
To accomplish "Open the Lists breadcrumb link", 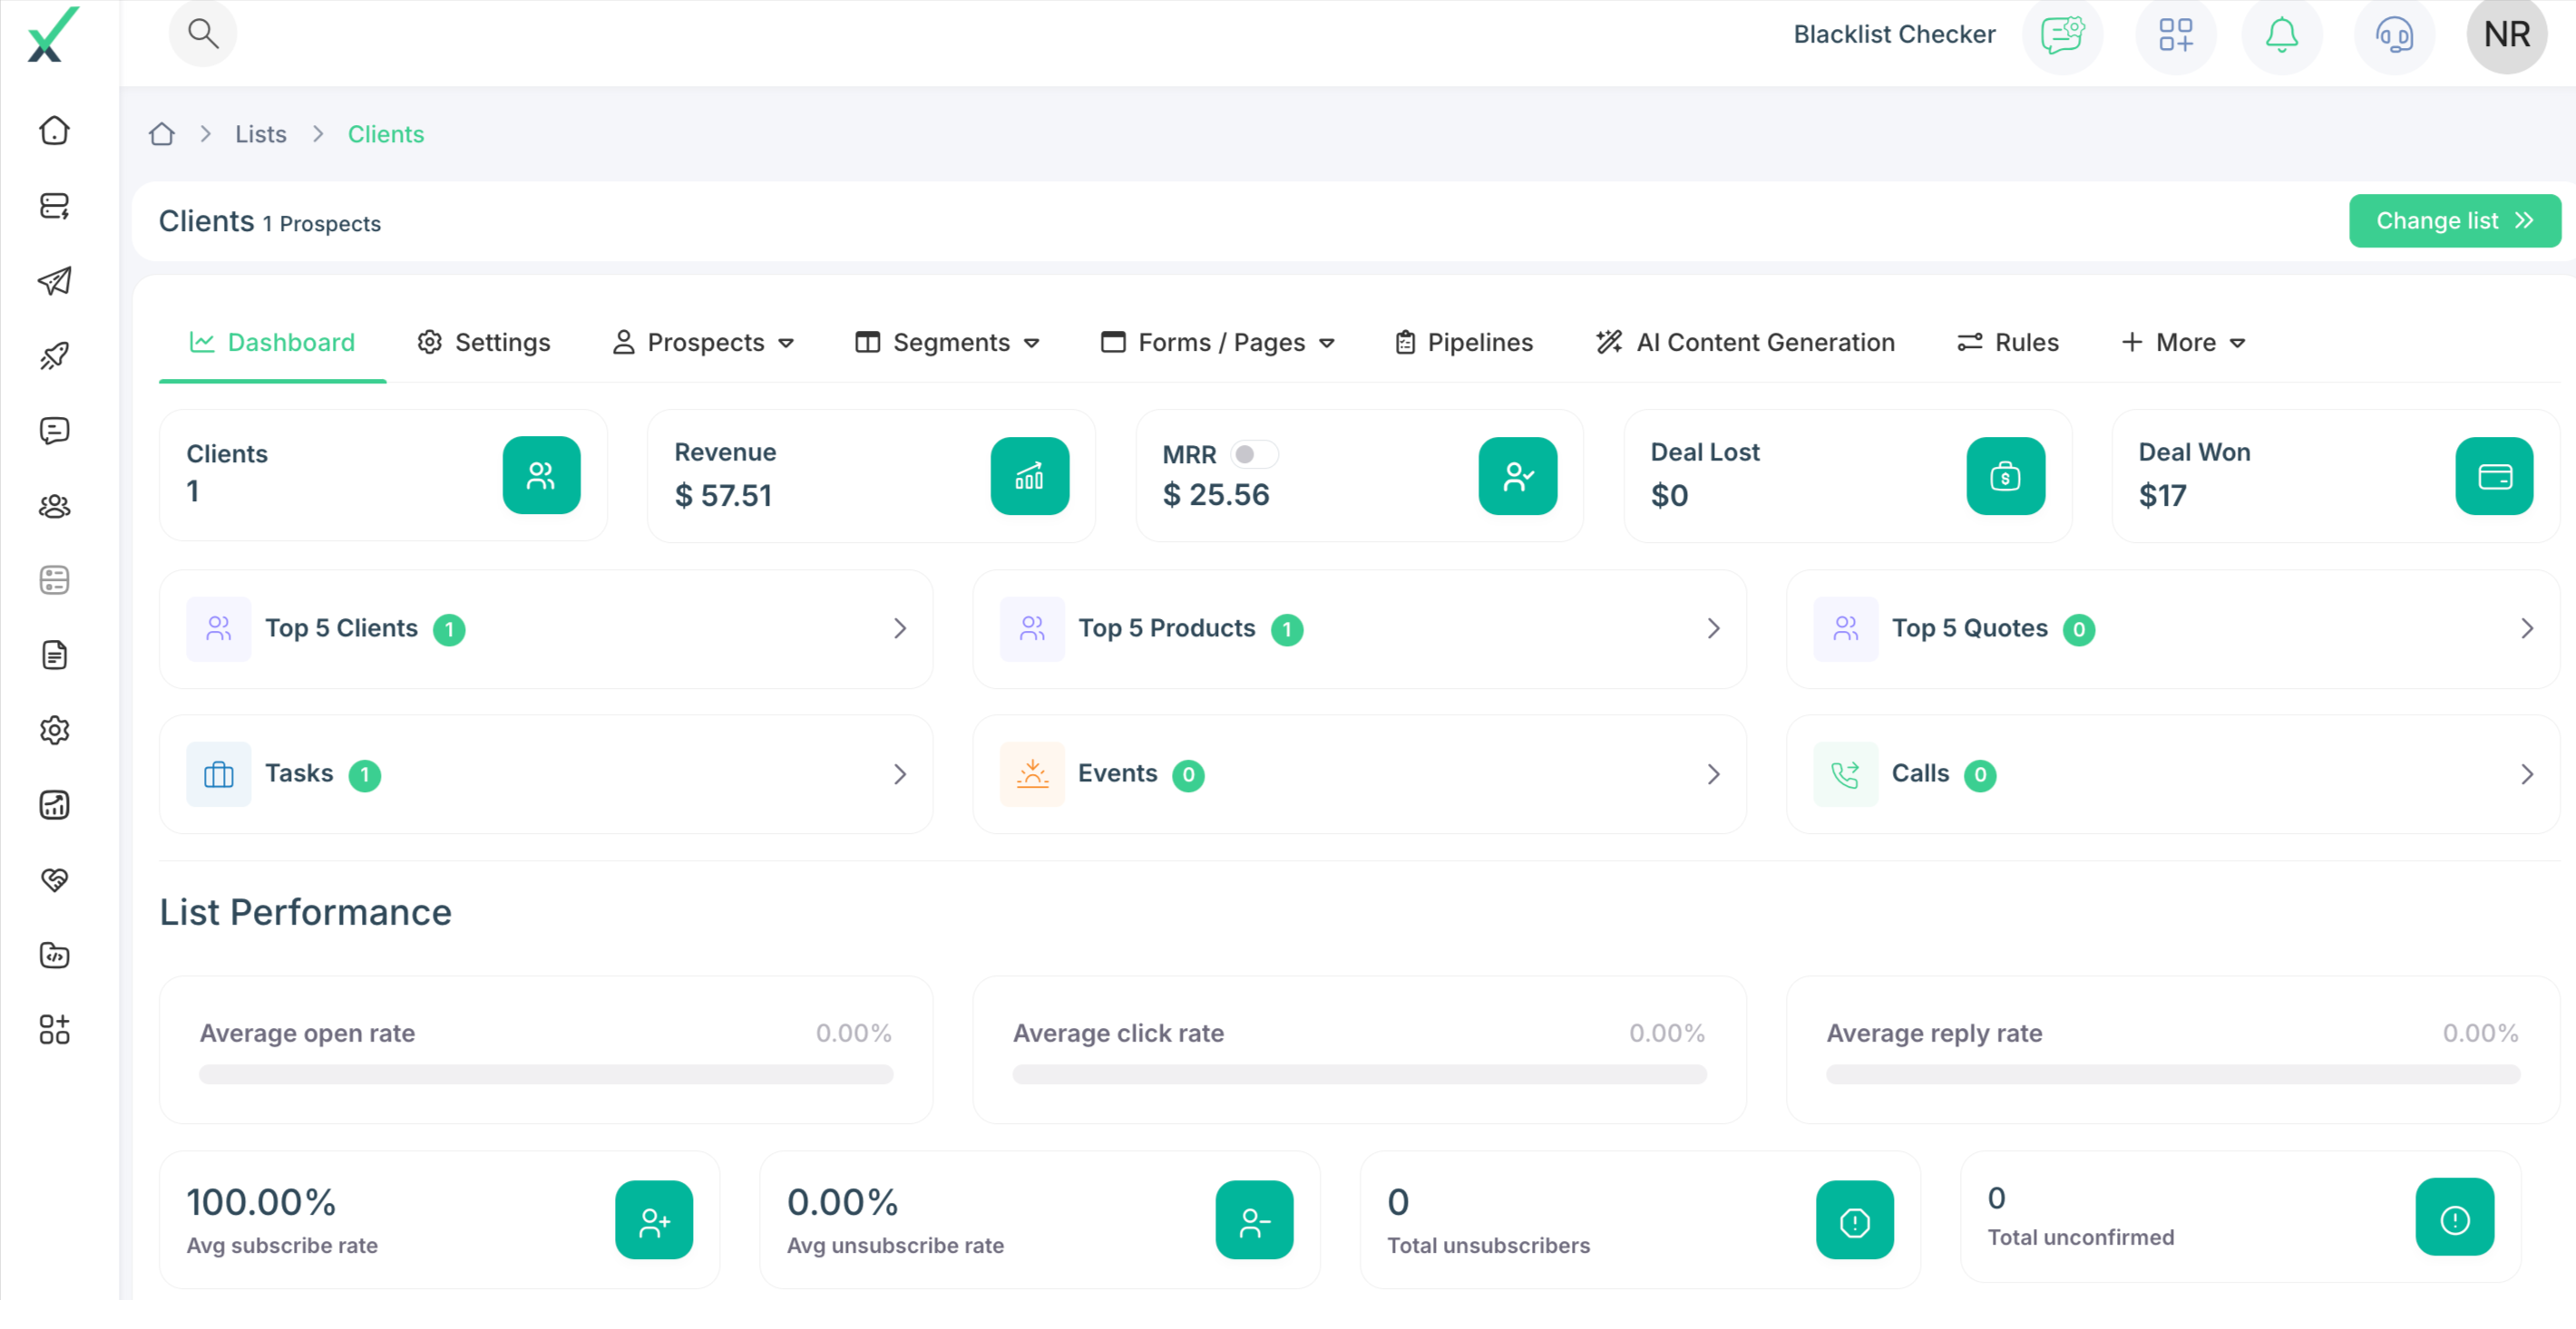I will pos(260,133).
